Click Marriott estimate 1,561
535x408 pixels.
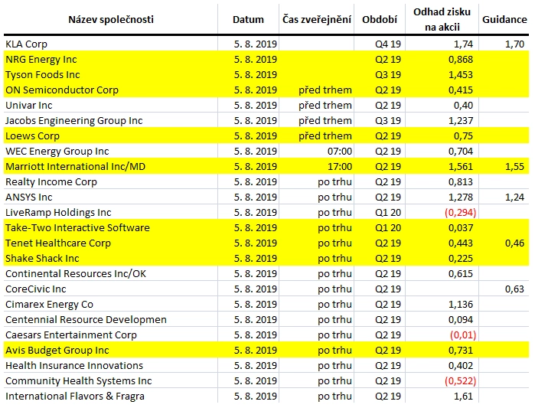coord(461,166)
